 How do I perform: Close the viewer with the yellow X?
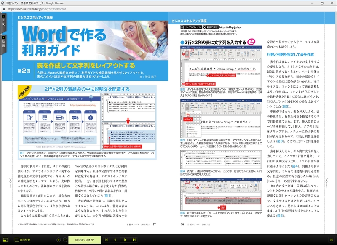(x=331, y=240)
